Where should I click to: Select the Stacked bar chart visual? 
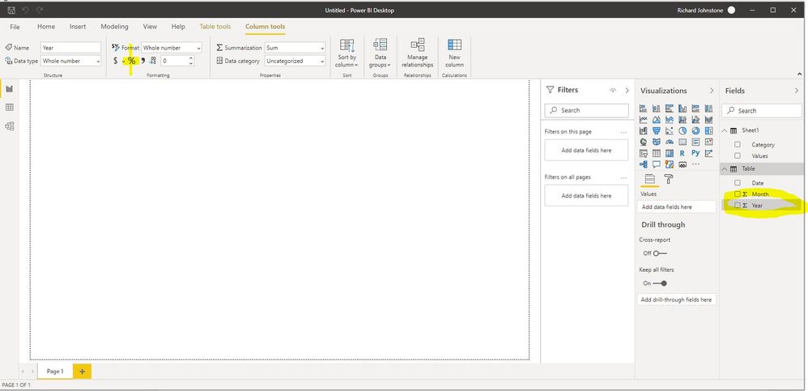click(x=643, y=108)
